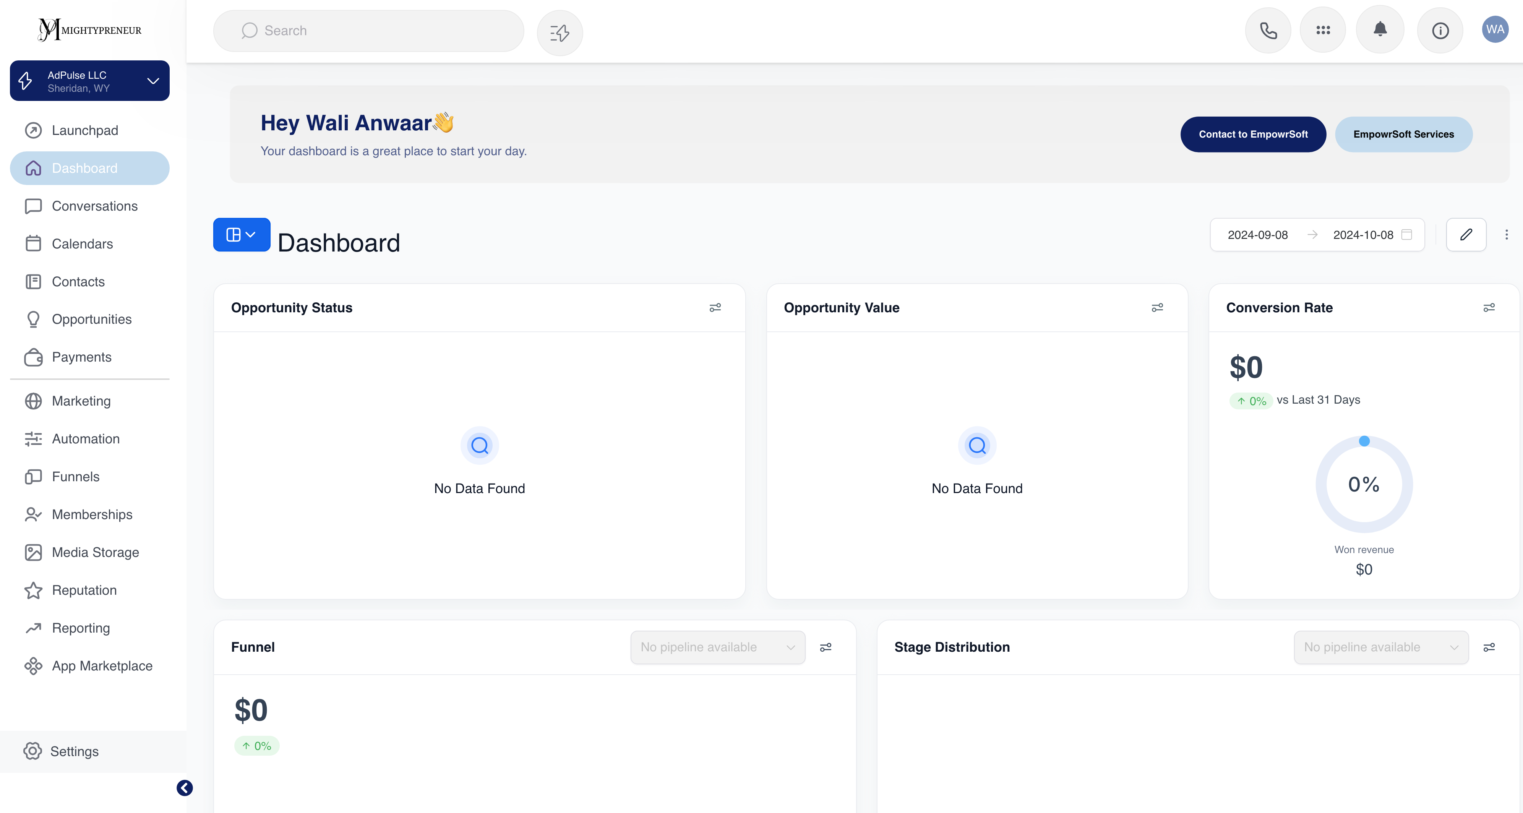
Task: Open the apps grid icon
Action: click(1323, 30)
